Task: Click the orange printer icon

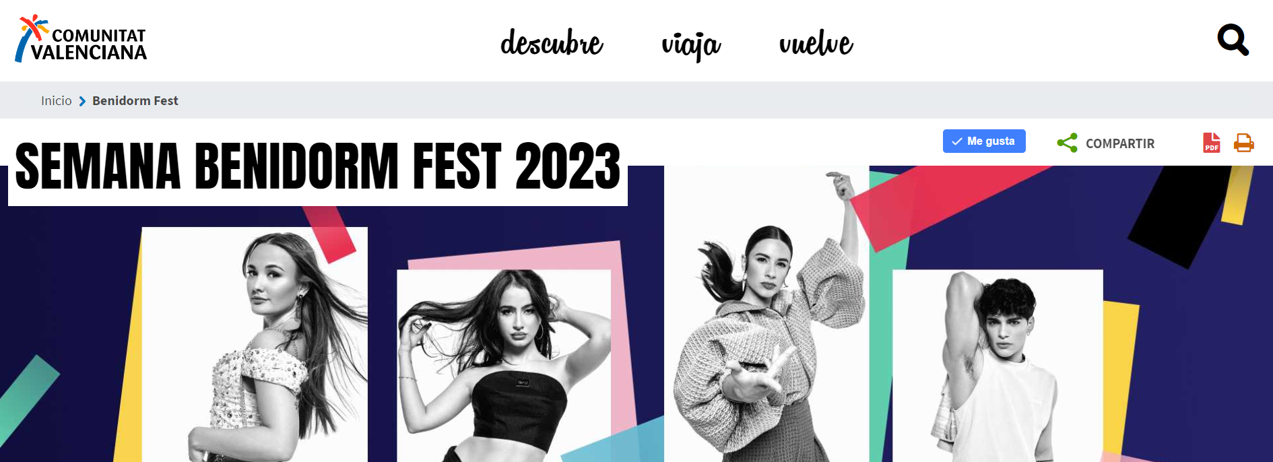Action: tap(1243, 143)
